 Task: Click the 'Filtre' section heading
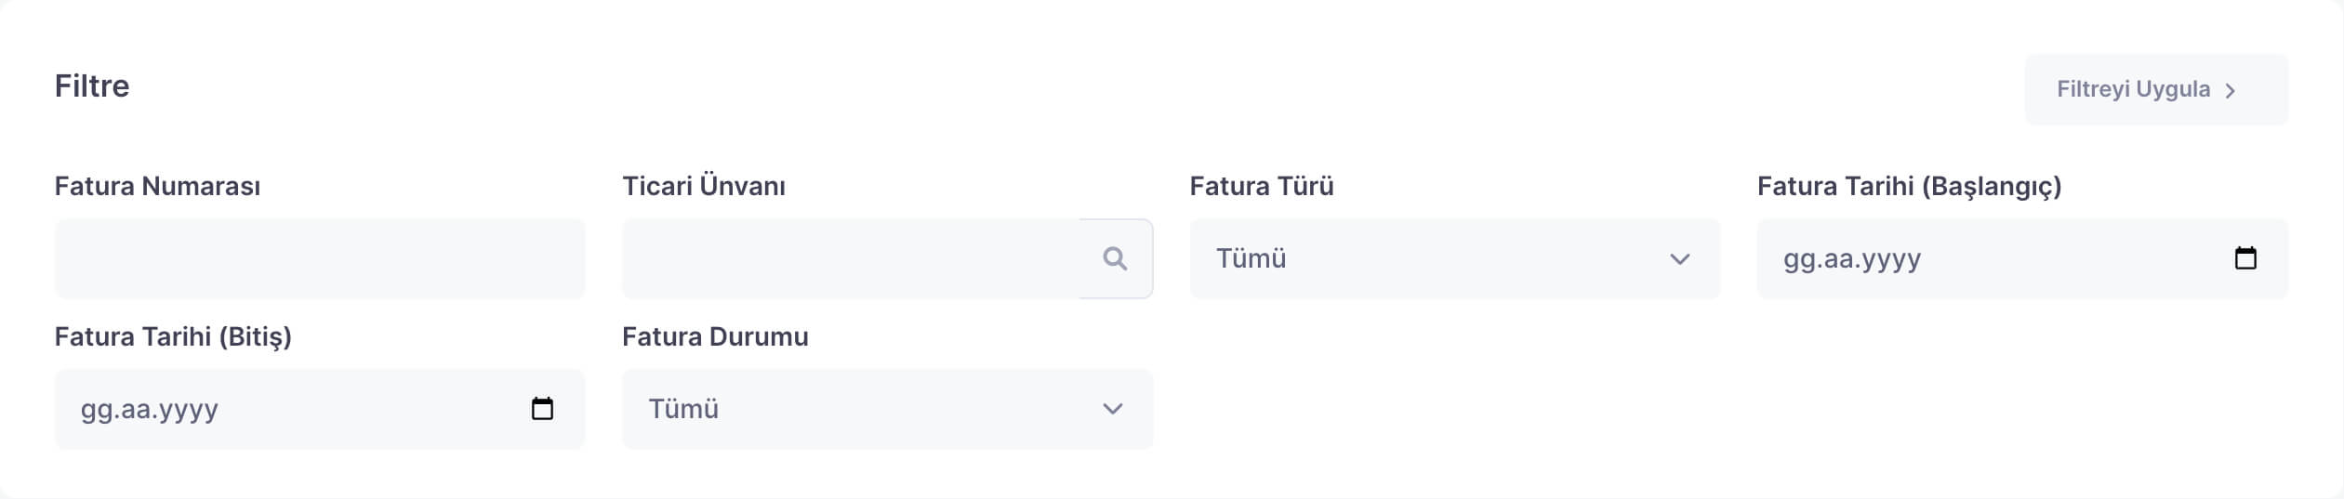pos(92,85)
